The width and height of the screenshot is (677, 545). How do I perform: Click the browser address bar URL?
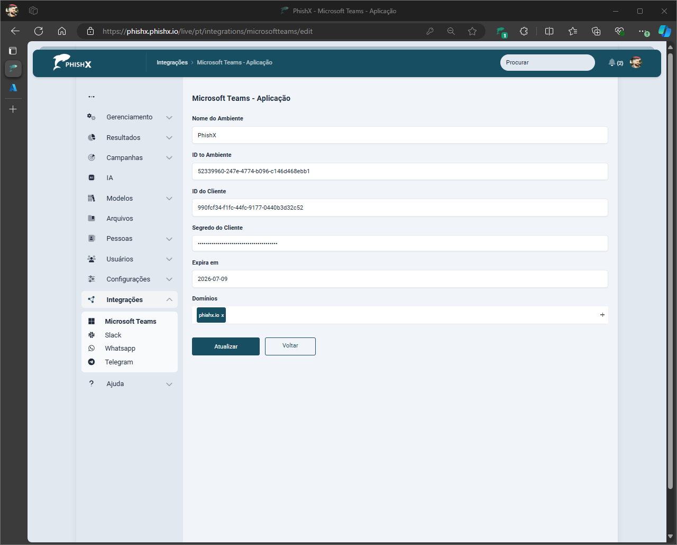207,31
